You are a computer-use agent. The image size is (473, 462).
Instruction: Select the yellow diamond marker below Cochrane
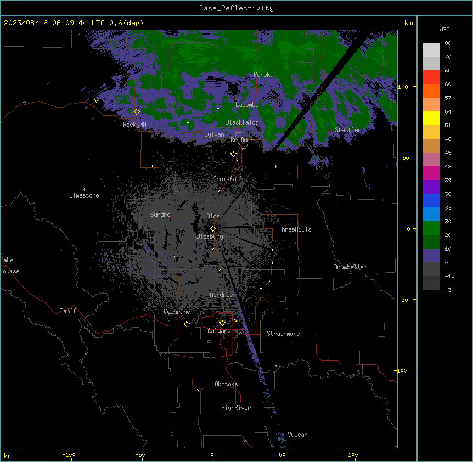187,324
